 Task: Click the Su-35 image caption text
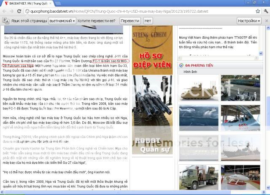pyautogui.click(x=64, y=43)
